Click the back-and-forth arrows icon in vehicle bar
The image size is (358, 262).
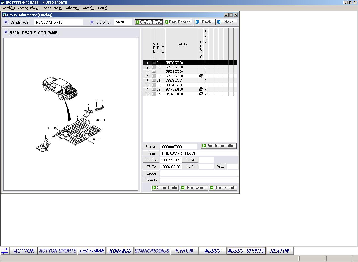click(x=5, y=251)
